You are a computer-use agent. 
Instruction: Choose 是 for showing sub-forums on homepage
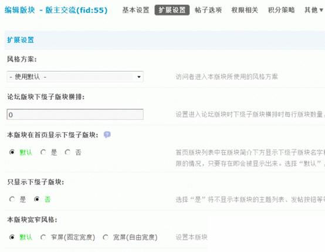tap(43, 152)
